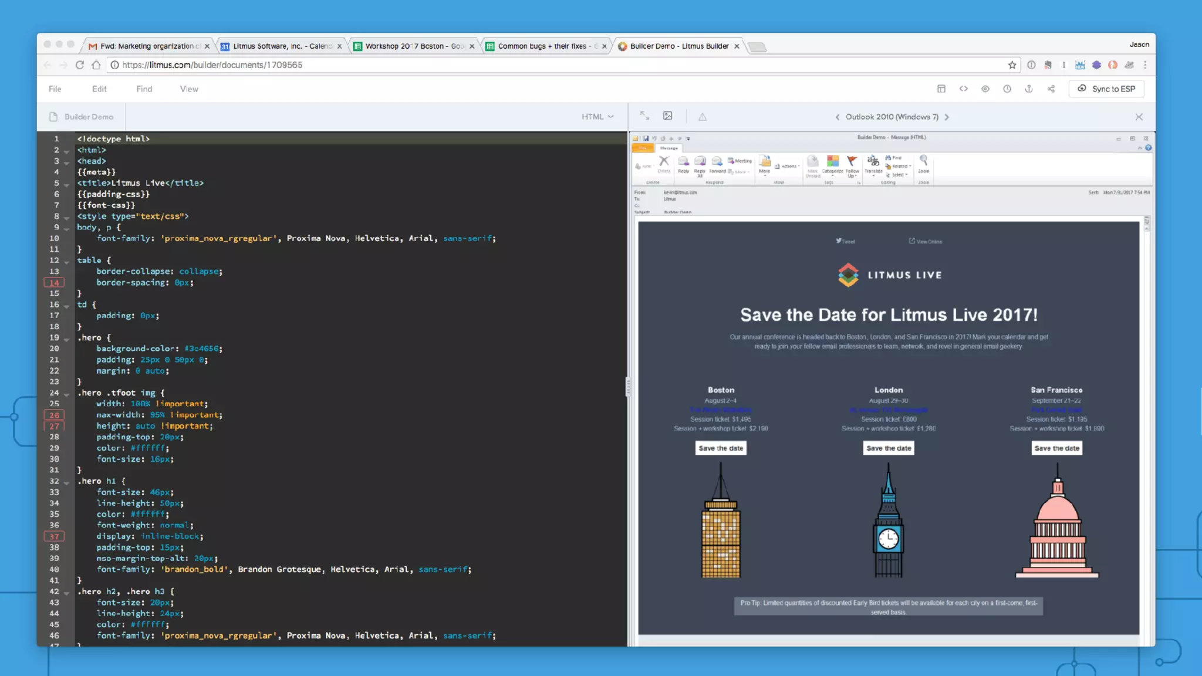1202x676 pixels.
Task: Bookmark page with the star icon
Action: 1012,65
